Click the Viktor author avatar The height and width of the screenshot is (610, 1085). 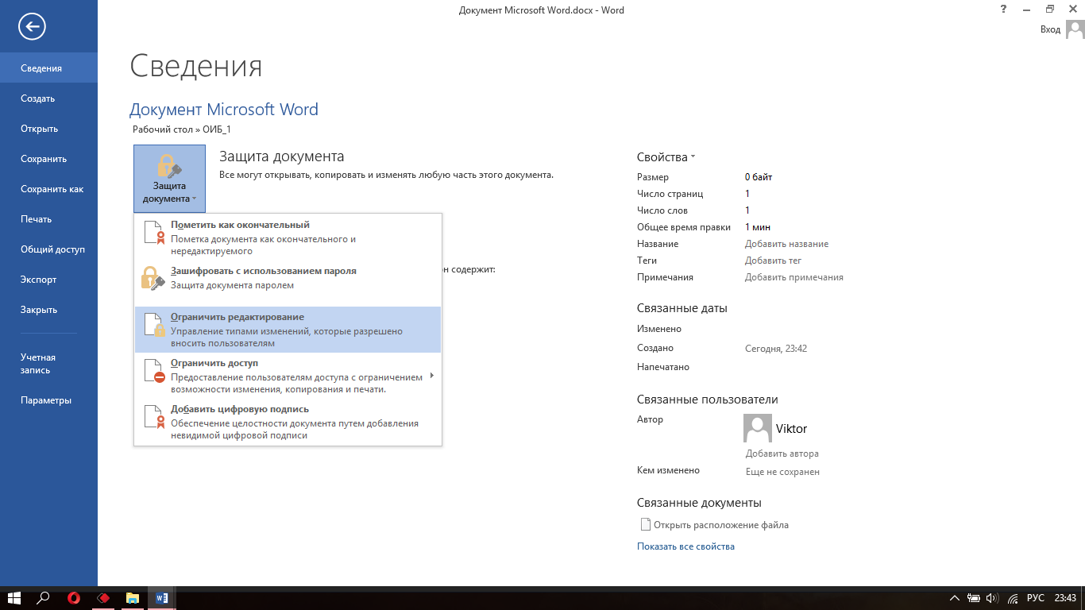tap(758, 428)
